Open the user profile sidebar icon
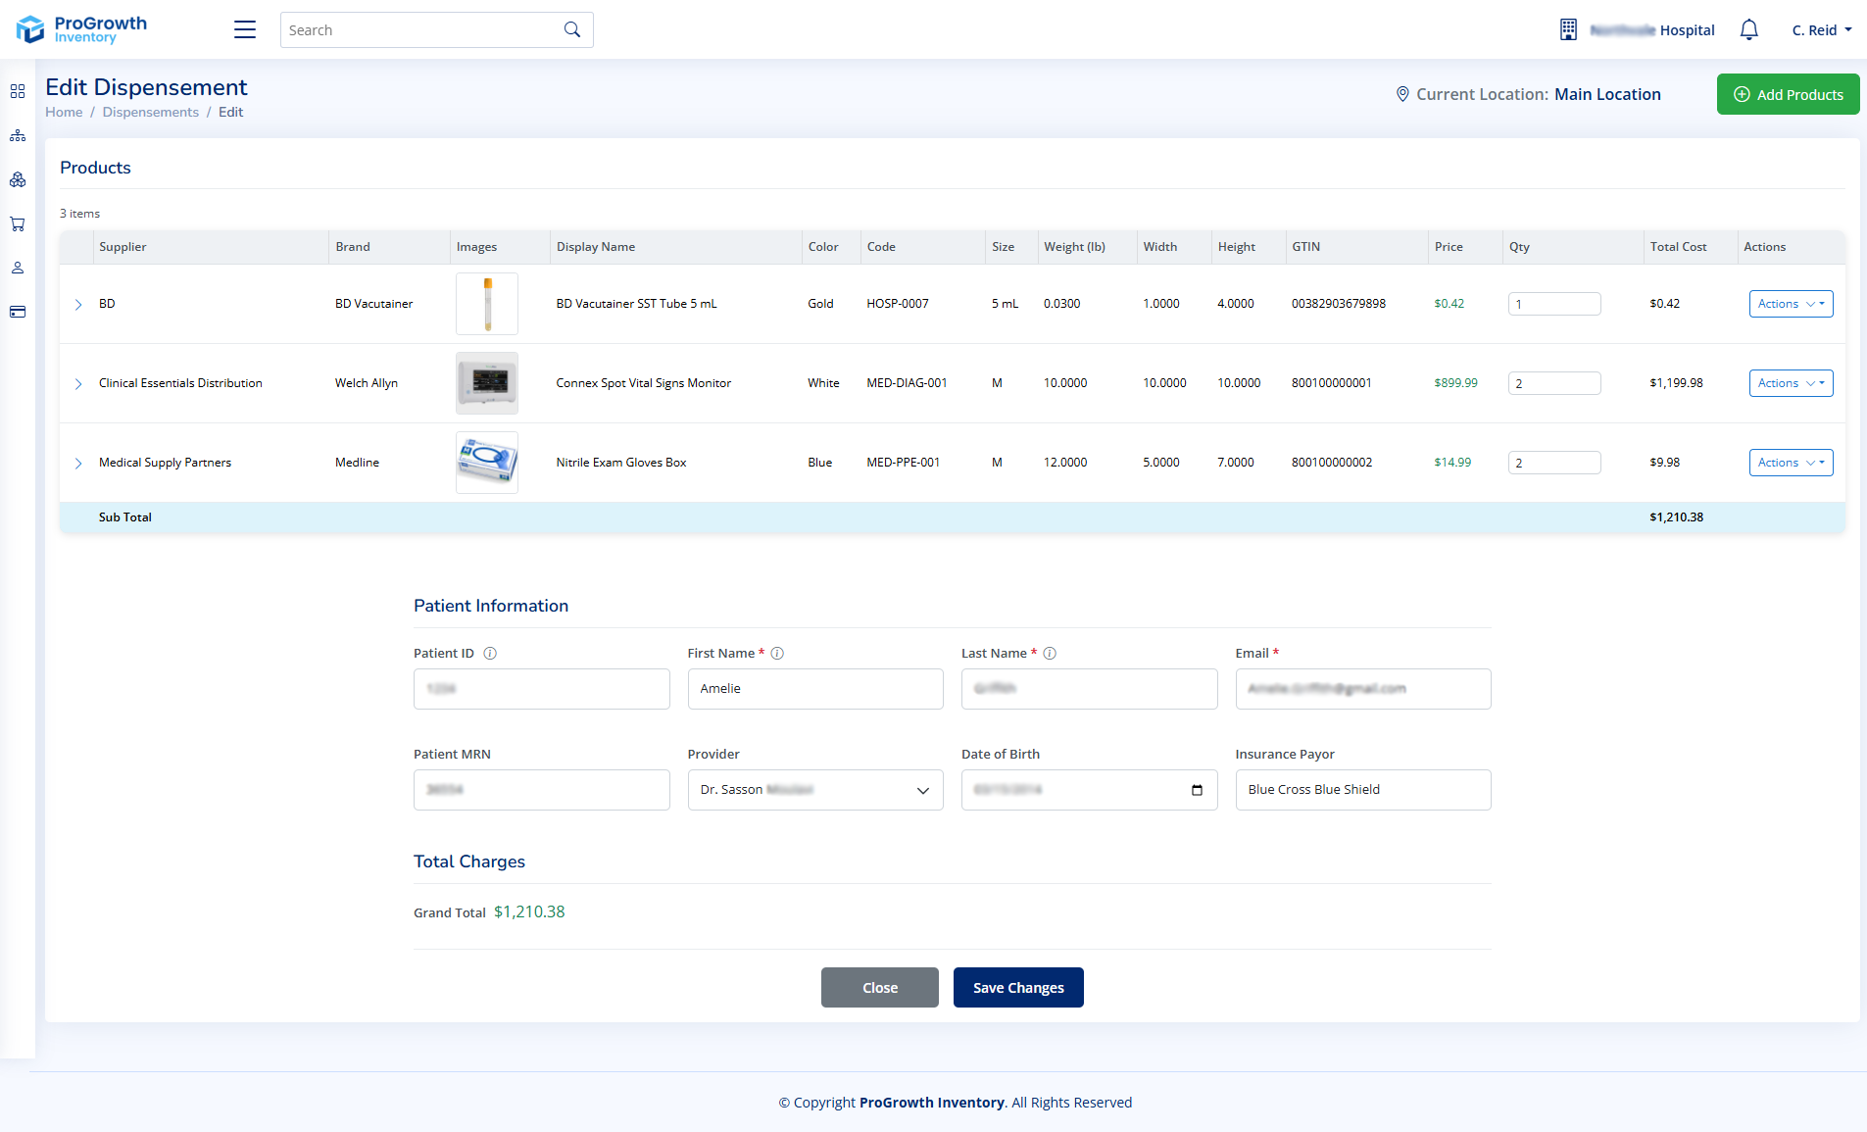Screen dimensions: 1867x1132 pyautogui.click(x=18, y=268)
